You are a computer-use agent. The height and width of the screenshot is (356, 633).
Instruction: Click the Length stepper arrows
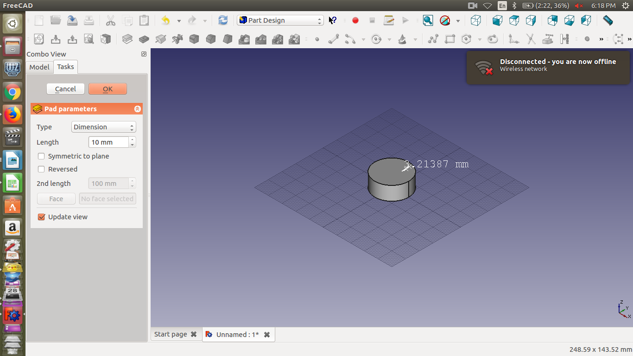pos(133,142)
